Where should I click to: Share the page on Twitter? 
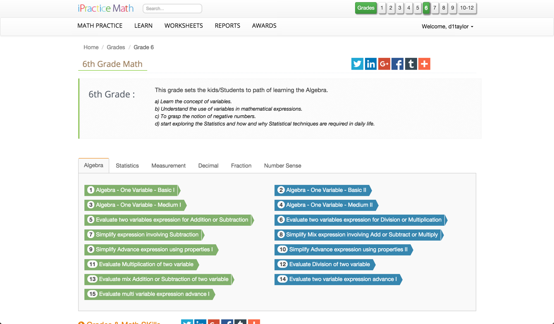[357, 64]
